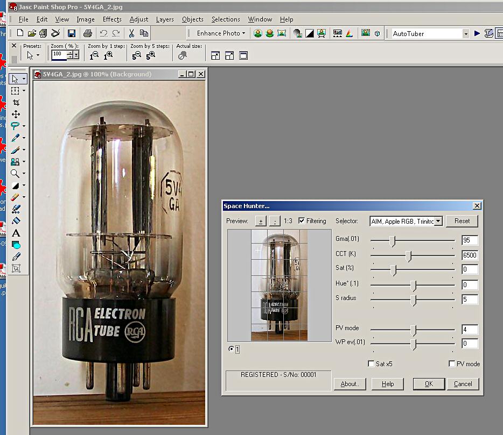The width and height of the screenshot is (503, 435).
Task: Expand the Dropper tool flyout arrow
Action: pyautogui.click(x=24, y=138)
